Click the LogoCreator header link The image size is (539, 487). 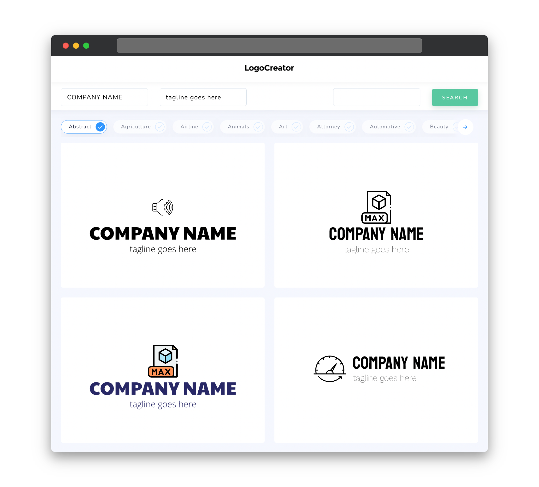click(x=269, y=68)
